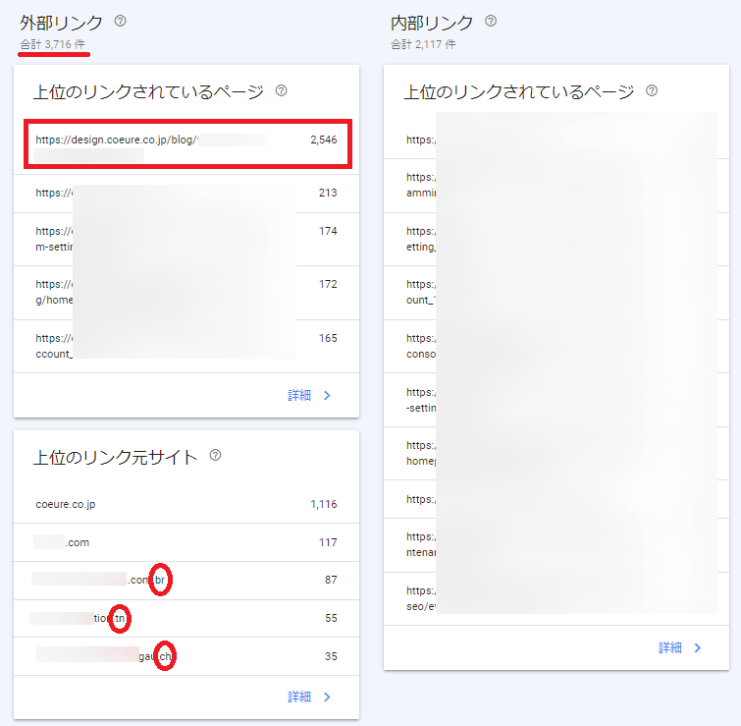Viewport: 741px width, 726px height.
Task: Click the .tn site row with 55 links
Action: (x=186, y=618)
